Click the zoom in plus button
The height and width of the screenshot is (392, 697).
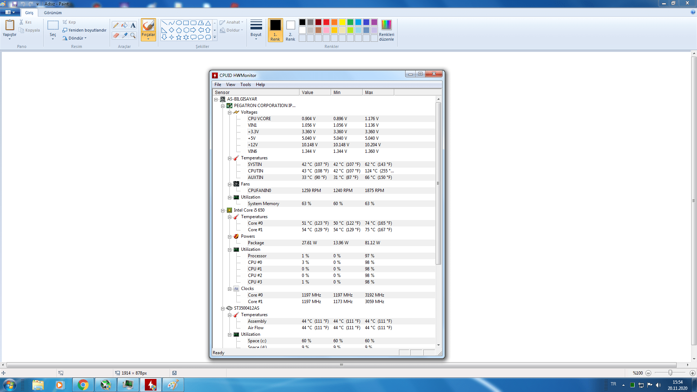tap(692, 373)
